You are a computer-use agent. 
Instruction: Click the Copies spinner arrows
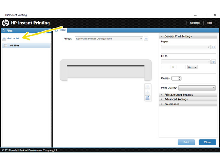coord(179,78)
